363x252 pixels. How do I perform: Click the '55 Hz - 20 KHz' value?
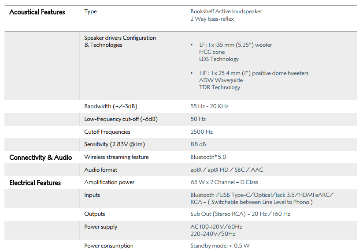[209, 106]
